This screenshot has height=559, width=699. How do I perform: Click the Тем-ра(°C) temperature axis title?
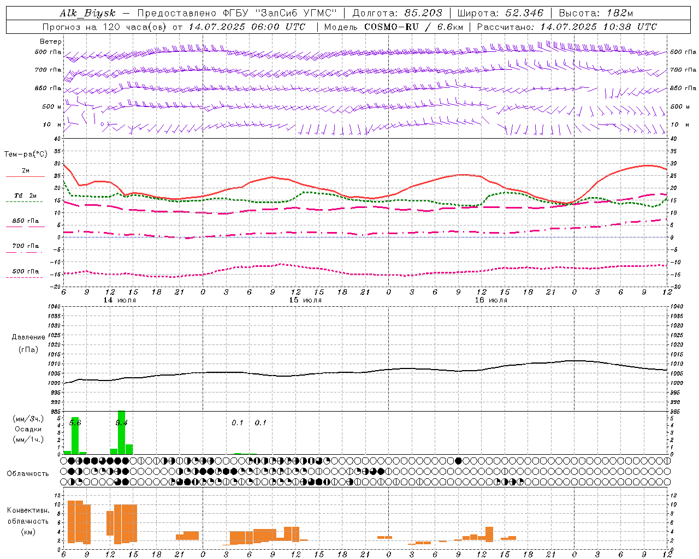[26, 154]
